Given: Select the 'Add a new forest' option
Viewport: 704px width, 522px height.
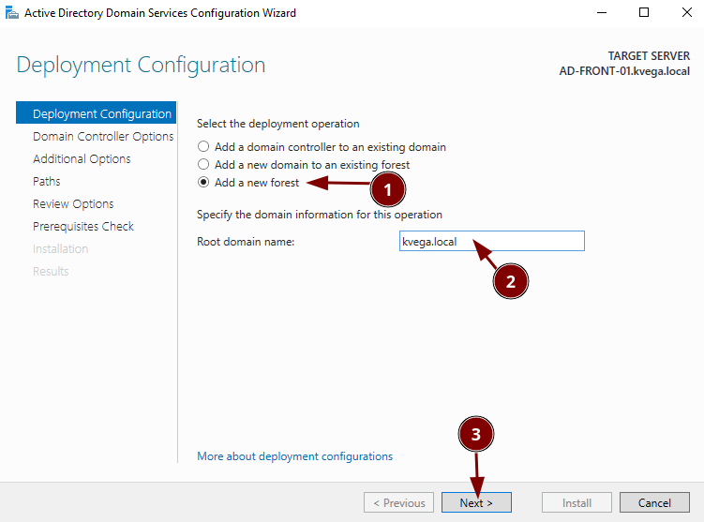Looking at the screenshot, I should coord(202,183).
